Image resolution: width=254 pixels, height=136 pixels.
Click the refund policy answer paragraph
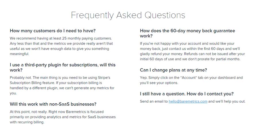192,51
